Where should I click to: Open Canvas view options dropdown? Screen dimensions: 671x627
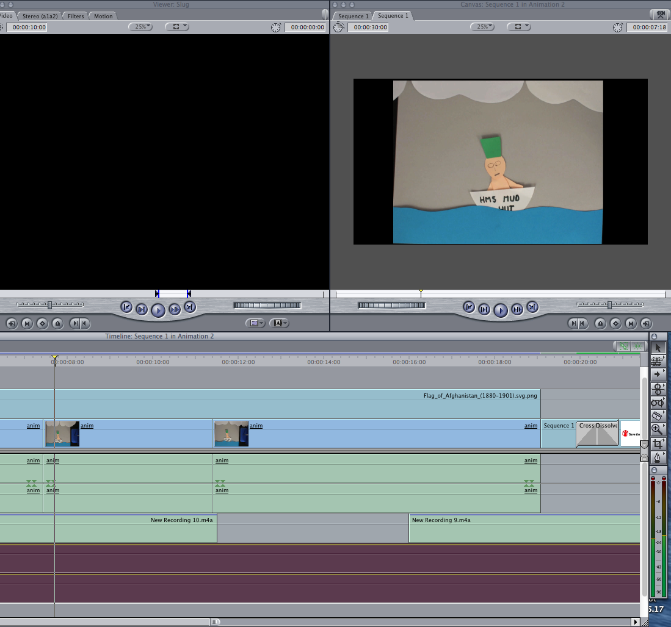click(x=518, y=27)
